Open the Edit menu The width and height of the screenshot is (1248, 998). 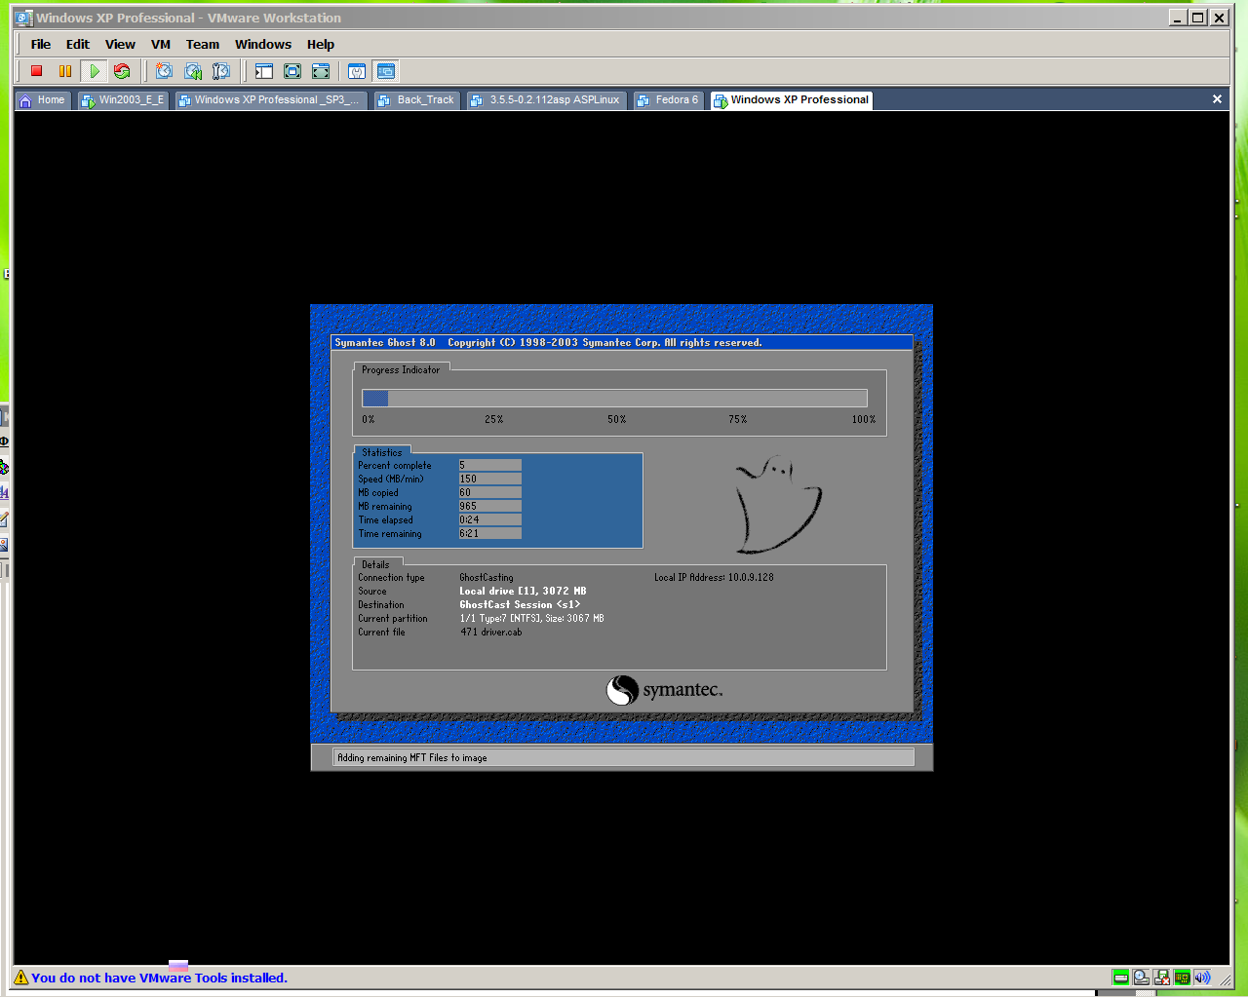point(78,44)
